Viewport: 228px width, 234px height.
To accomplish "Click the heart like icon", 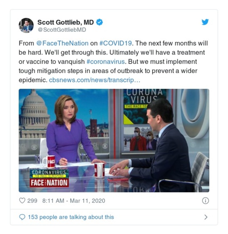I will coord(22,201).
